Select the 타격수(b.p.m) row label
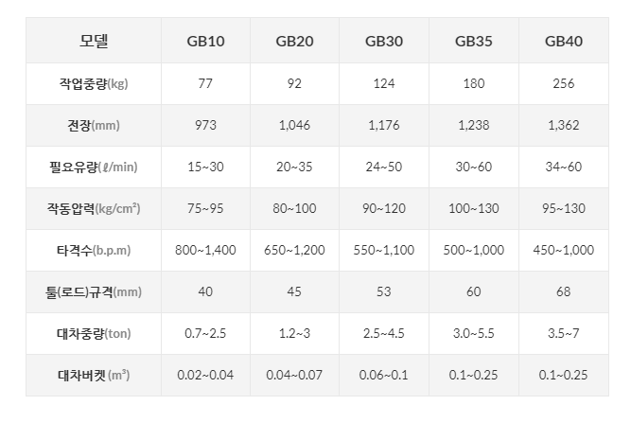Screen dimensions: 631x423 pyautogui.click(x=94, y=251)
